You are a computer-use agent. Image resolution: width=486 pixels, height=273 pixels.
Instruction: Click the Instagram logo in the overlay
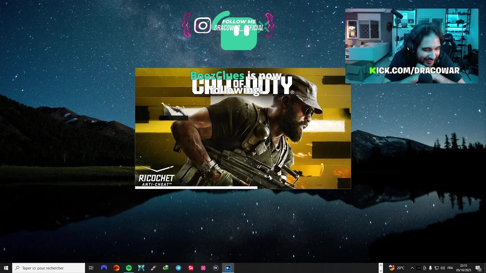pyautogui.click(x=202, y=26)
